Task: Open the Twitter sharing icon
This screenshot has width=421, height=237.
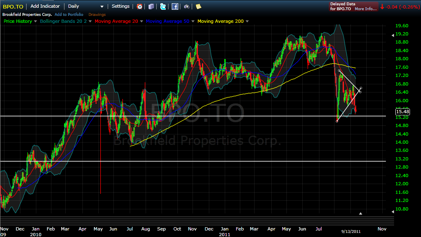Action: 163,6
